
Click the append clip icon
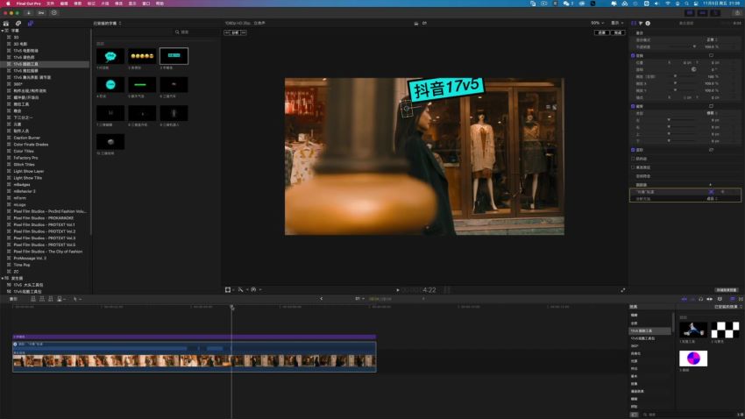[50, 299]
